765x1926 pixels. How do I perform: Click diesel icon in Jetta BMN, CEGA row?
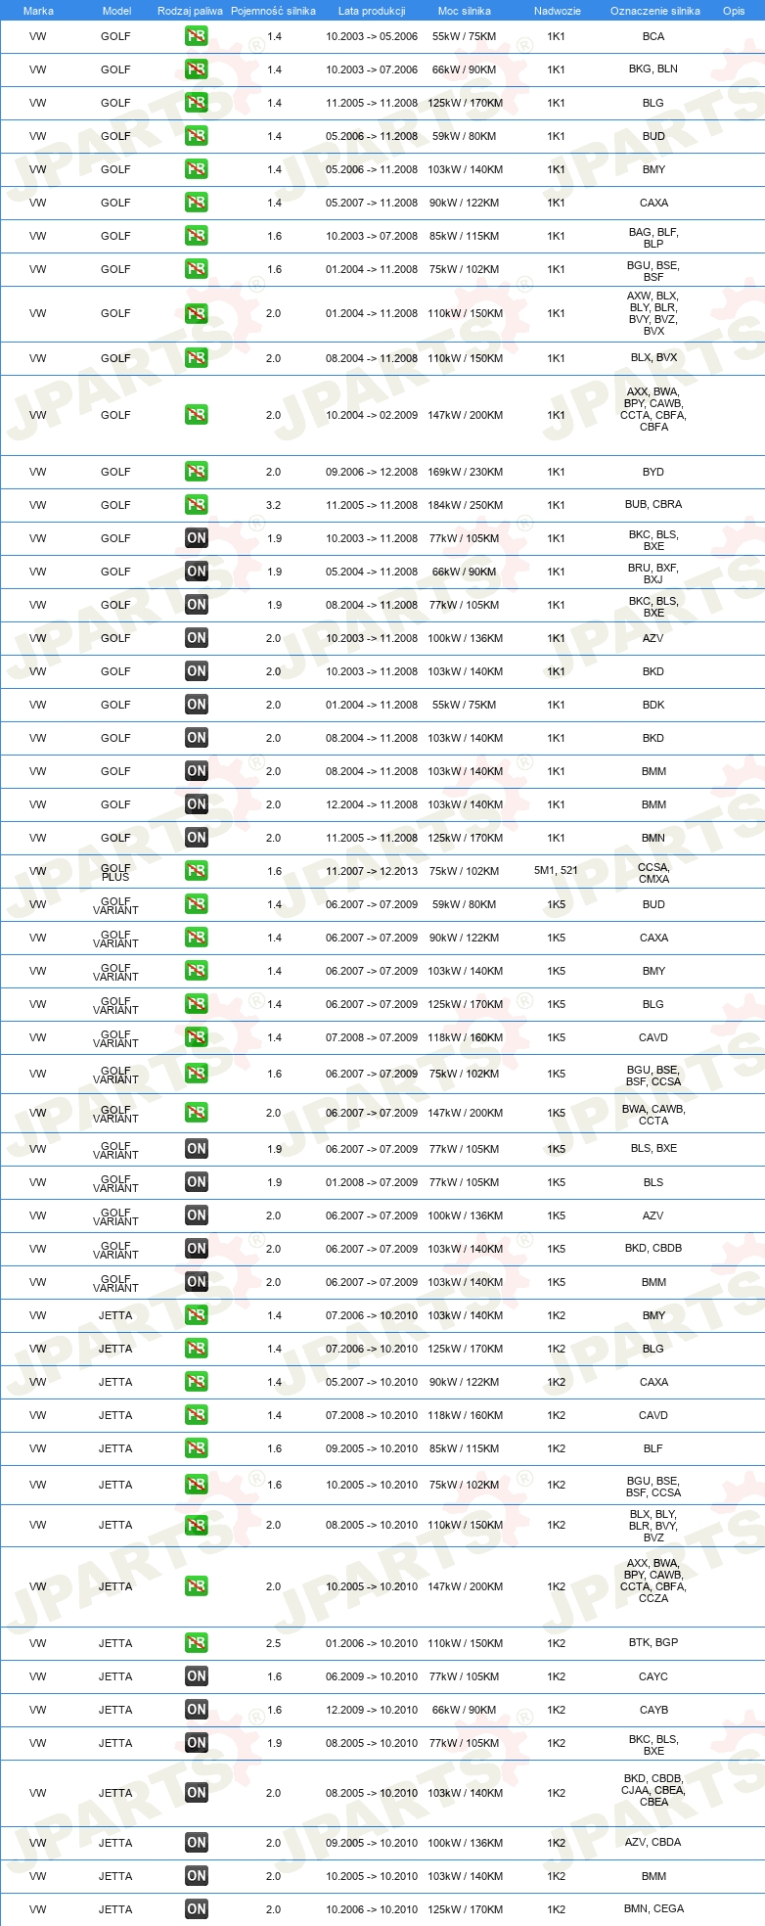click(x=197, y=1909)
